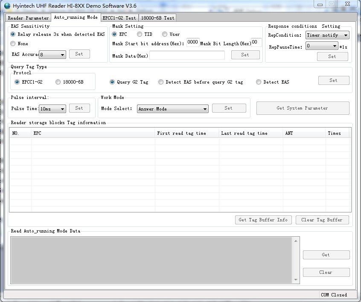Image resolution: width=361 pixels, height=302 pixels.
Task: Select TID mask radio button
Action: tap(145, 34)
